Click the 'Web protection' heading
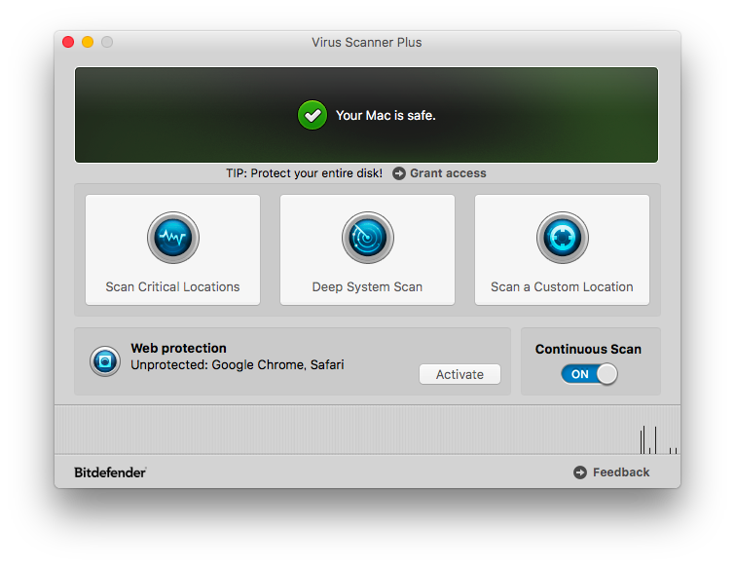735x566 pixels. pos(178,348)
